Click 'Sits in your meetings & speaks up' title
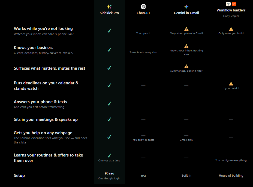Viewport: 253px width, 187px height. click(46, 119)
